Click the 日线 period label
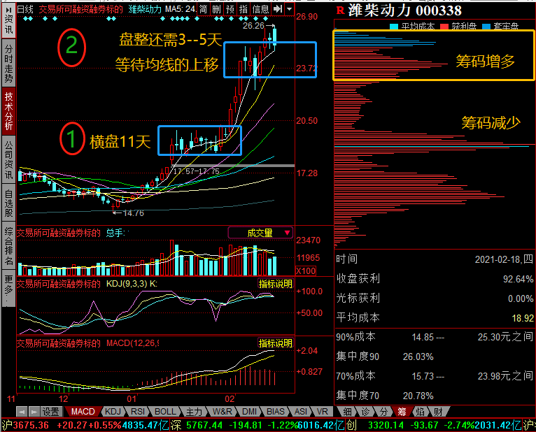Viewport: 536px width, 432px height. 25,9
